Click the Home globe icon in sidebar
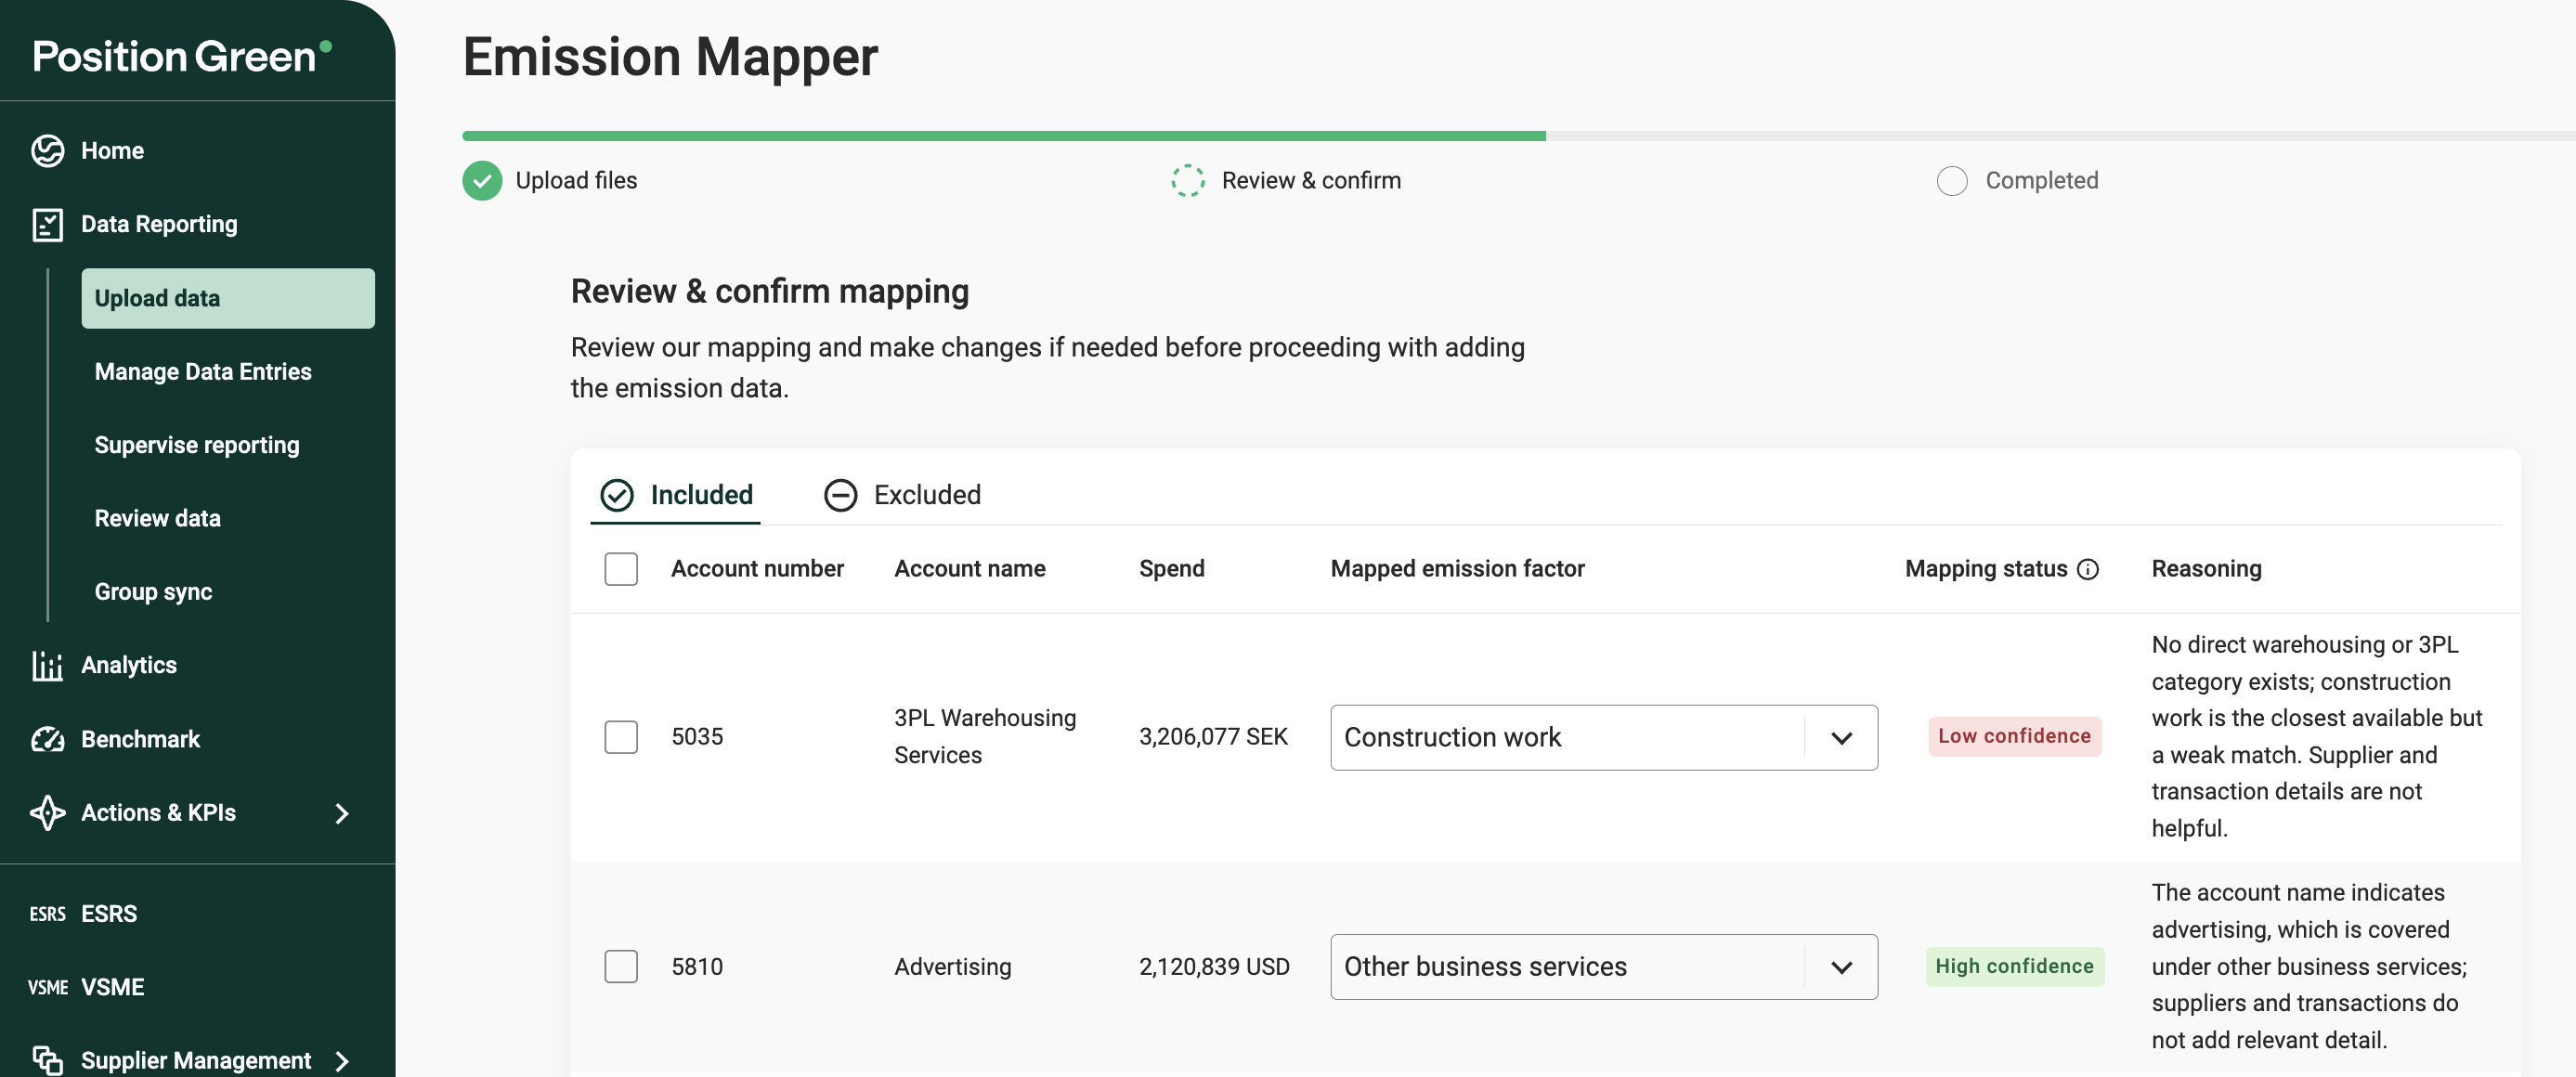 (47, 151)
